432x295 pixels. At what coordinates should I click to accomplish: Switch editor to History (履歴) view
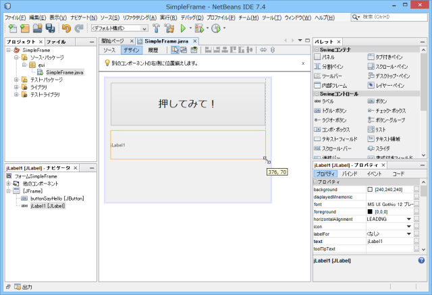click(153, 50)
